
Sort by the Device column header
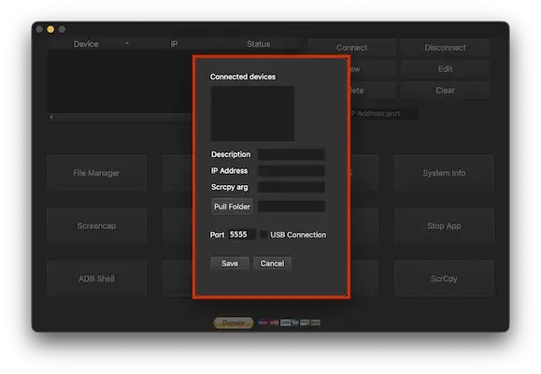[86, 44]
